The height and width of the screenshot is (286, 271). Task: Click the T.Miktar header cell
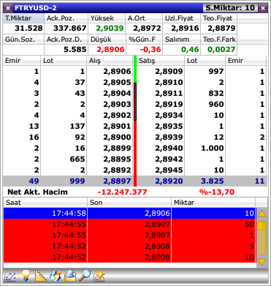click(x=23, y=18)
